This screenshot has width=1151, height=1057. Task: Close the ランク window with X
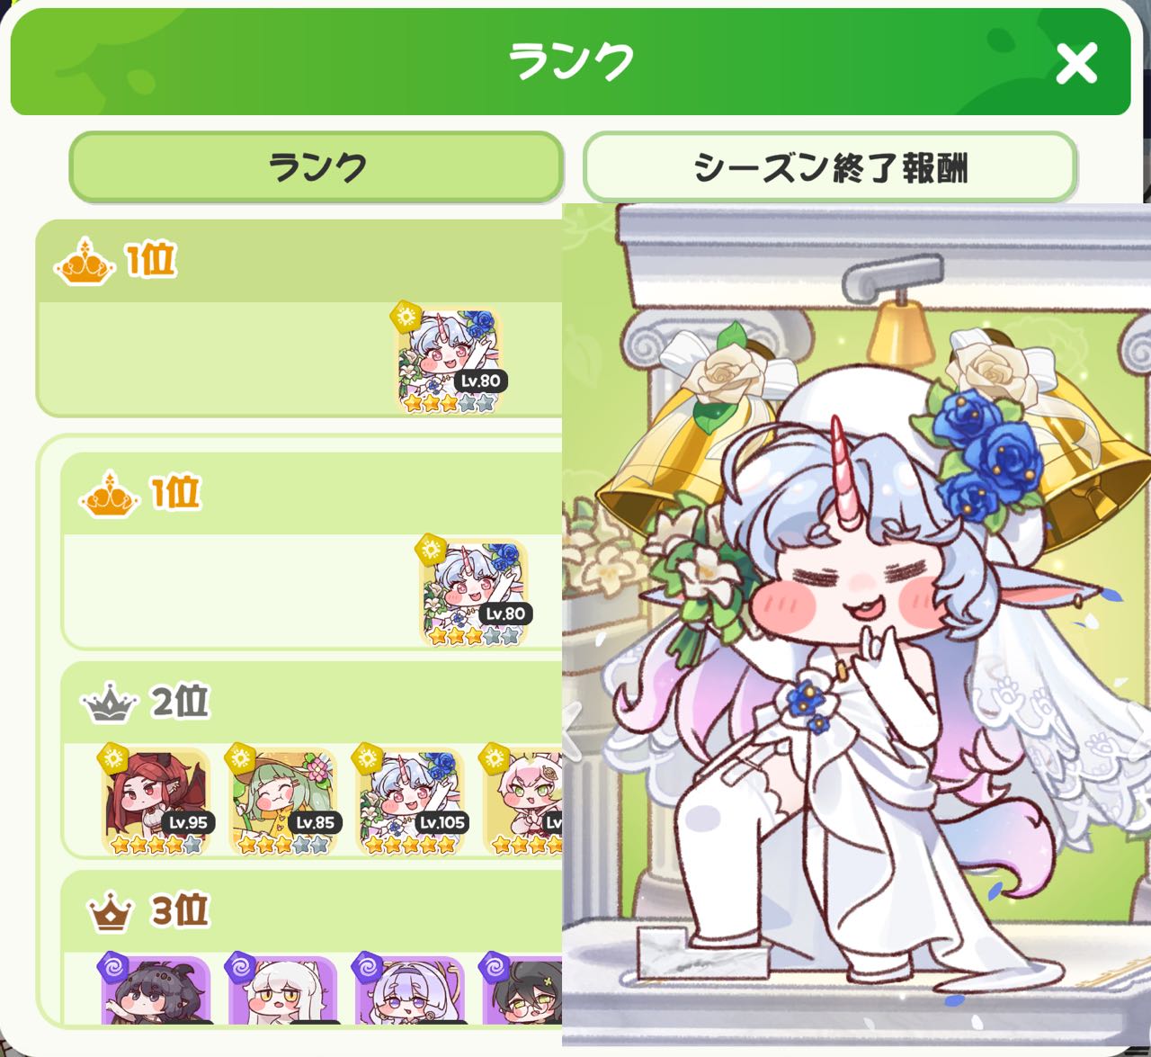pos(1076,64)
